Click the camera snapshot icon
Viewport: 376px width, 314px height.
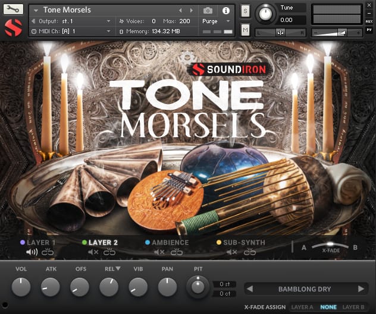coord(208,11)
